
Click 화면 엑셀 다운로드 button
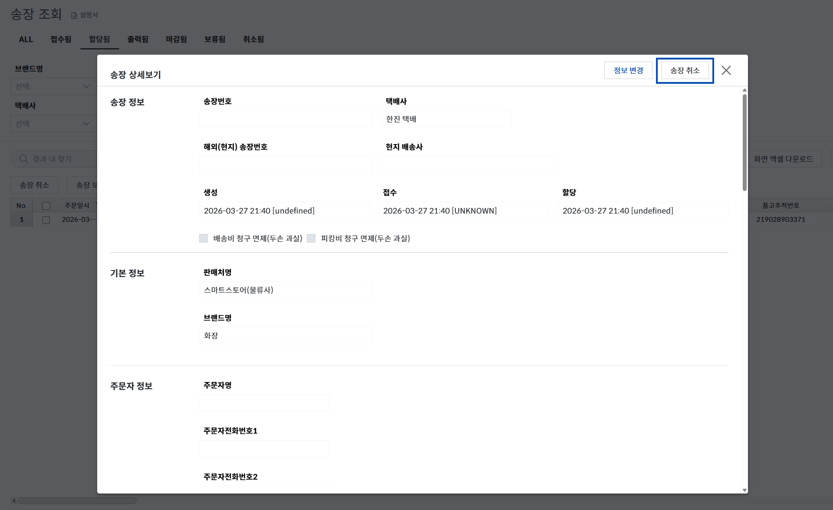tap(783, 159)
